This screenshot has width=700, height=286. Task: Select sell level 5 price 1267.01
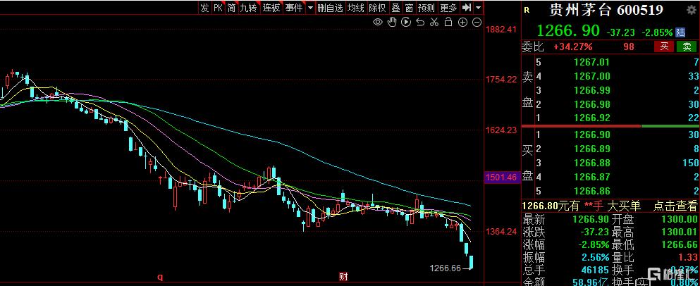pyautogui.click(x=591, y=62)
